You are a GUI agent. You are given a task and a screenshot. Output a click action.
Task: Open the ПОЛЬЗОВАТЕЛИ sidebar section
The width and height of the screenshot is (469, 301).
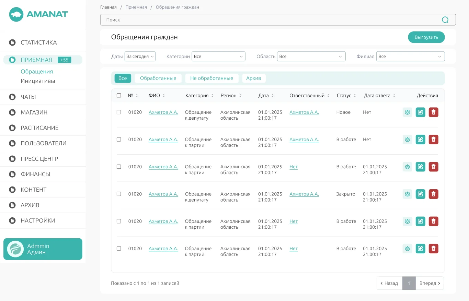coord(43,143)
